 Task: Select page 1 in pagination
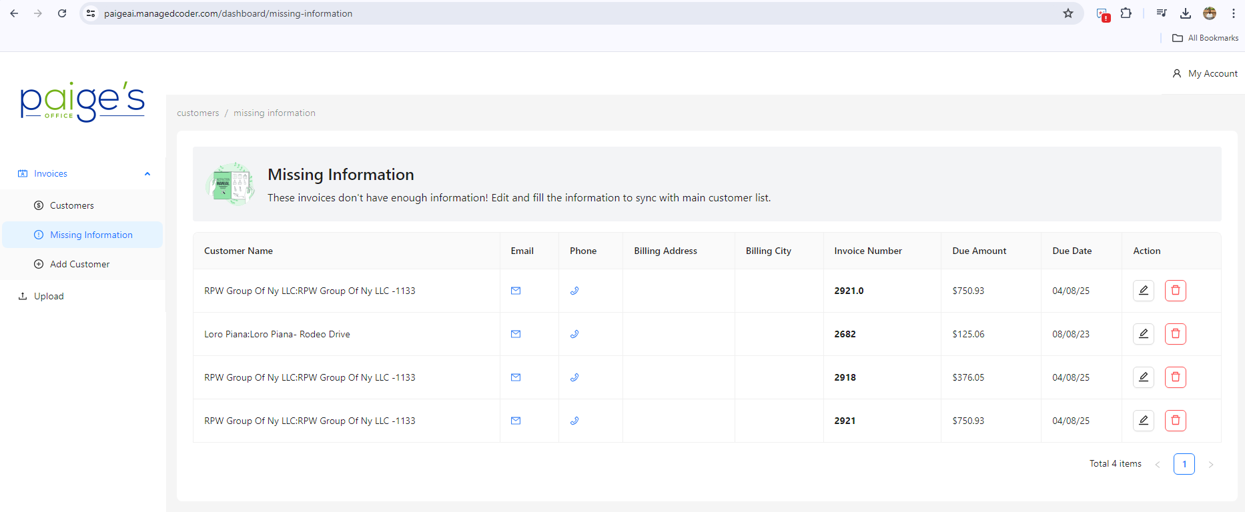point(1184,464)
